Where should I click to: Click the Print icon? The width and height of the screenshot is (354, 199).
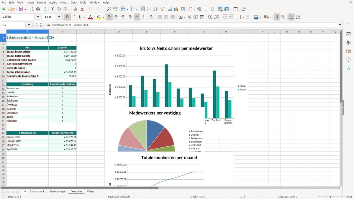coord(38,9)
